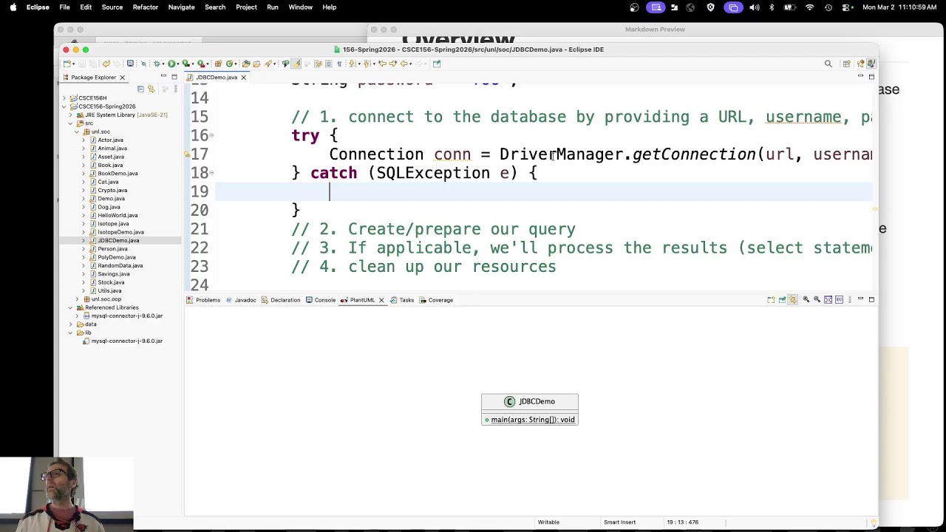Click the Last Edit Location icon
946x532 pixels.
(382, 64)
